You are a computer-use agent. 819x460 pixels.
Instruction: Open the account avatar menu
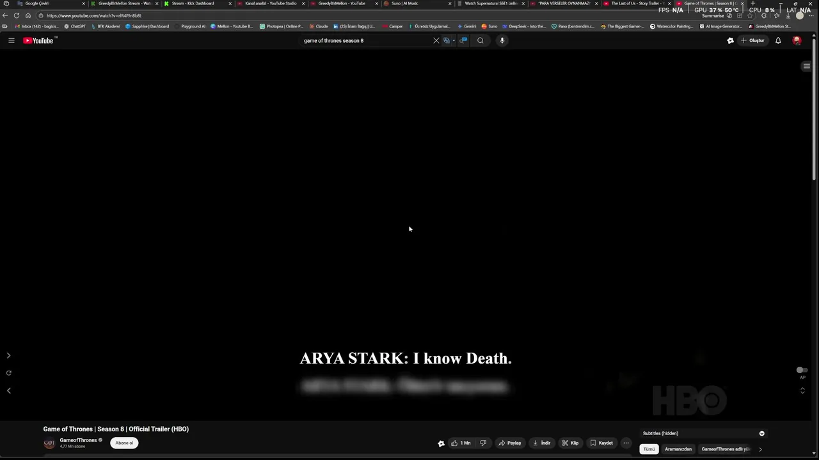(x=797, y=40)
